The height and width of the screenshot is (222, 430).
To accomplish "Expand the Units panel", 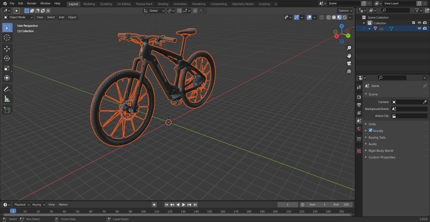I will point(372,124).
